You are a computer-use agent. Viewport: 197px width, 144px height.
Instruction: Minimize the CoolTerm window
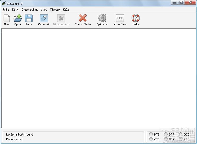(x=174, y=2)
